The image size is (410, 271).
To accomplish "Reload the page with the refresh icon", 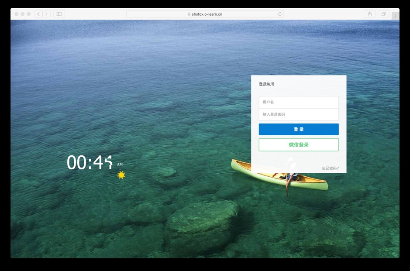I will 279,14.
